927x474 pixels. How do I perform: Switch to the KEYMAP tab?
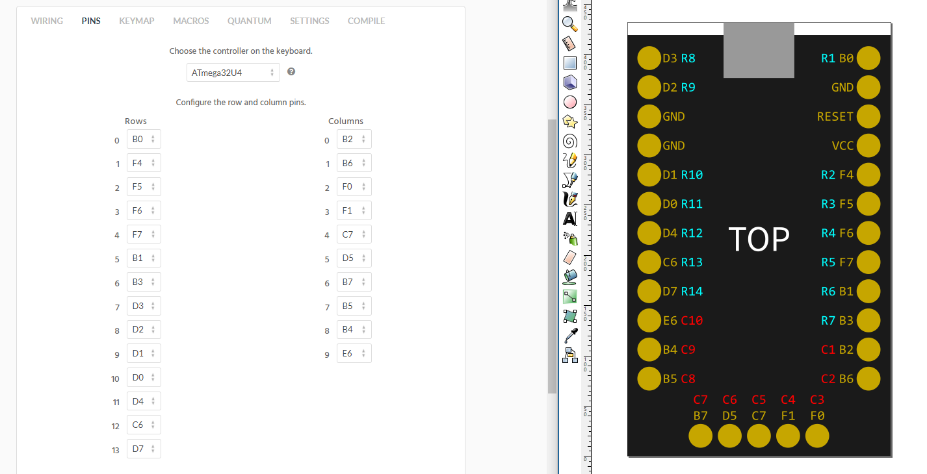click(x=137, y=21)
